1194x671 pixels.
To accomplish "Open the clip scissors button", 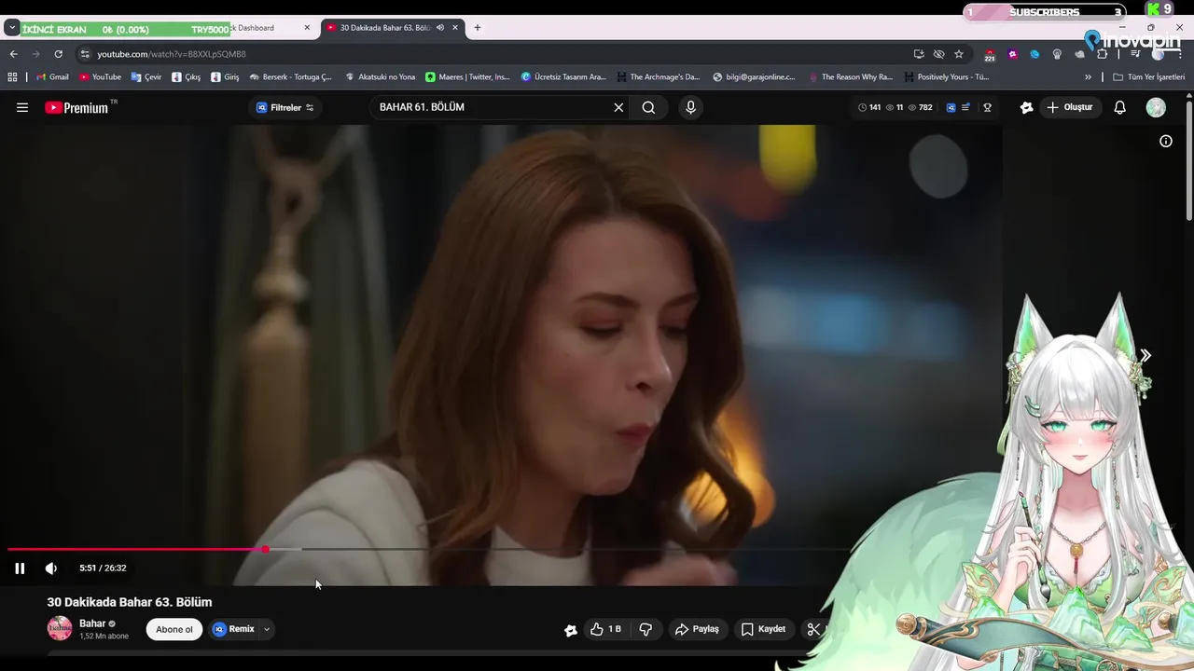I will pos(813,629).
